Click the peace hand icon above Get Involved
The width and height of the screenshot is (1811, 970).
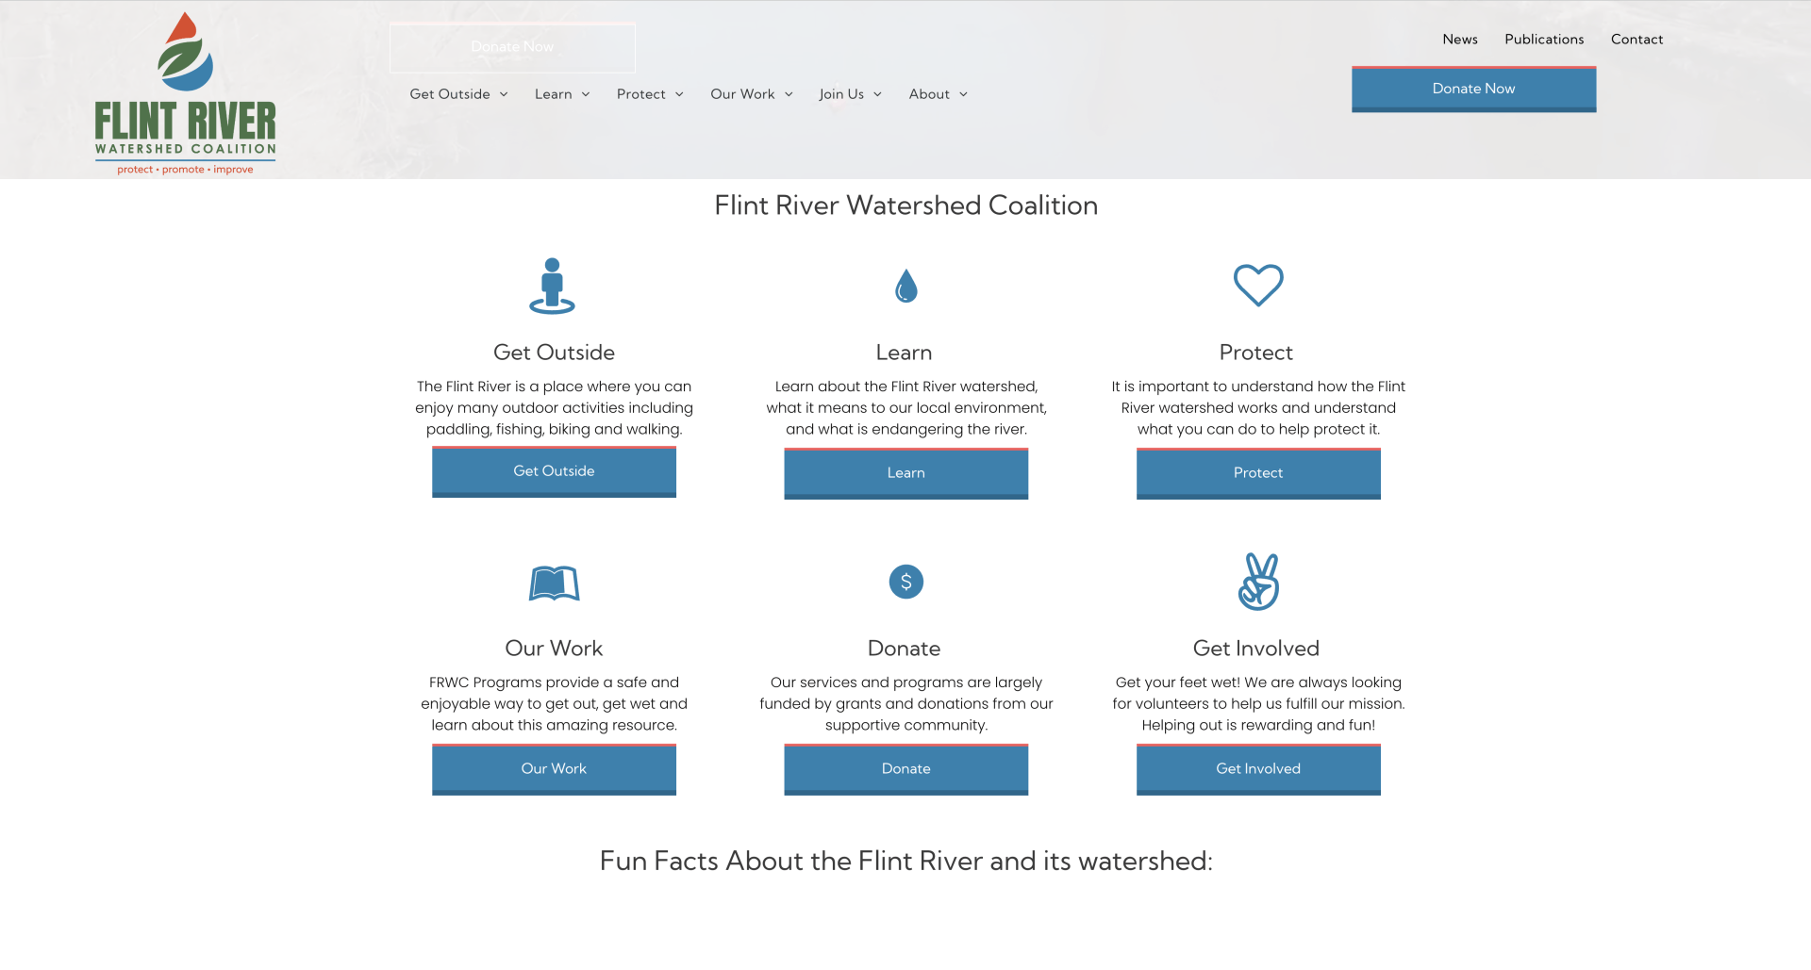(x=1258, y=582)
